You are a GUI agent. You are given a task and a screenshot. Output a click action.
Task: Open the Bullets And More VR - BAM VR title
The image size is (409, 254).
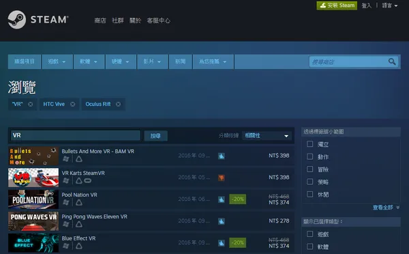pyautogui.click(x=97, y=152)
